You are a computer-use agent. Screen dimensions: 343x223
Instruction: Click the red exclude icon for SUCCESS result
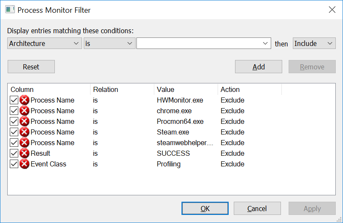[24, 154]
